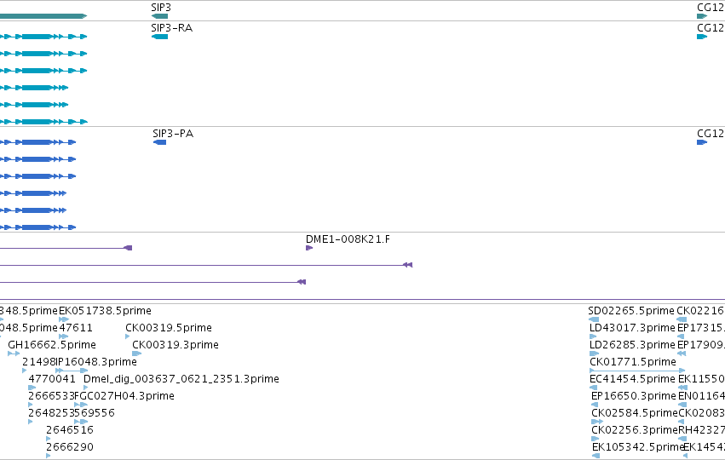Select the glyph under EK105342.5prime

pyautogui.click(x=596, y=456)
